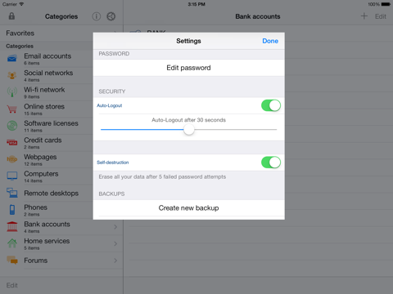Expand Forums with its chevron

pyautogui.click(x=115, y=261)
